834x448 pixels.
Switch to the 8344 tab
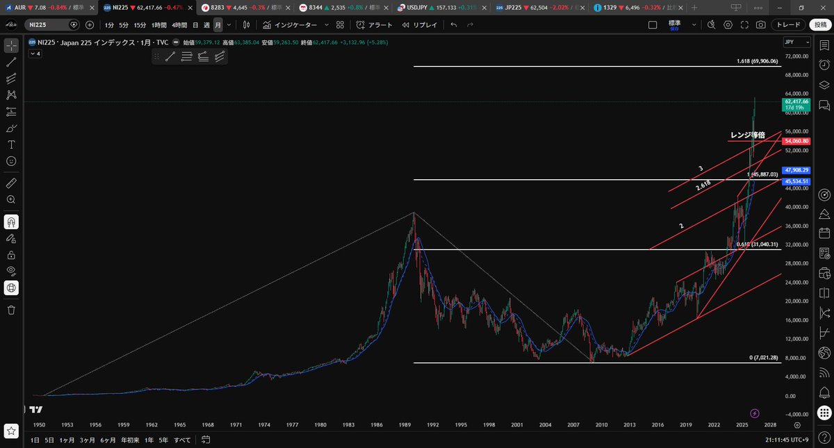pos(344,7)
